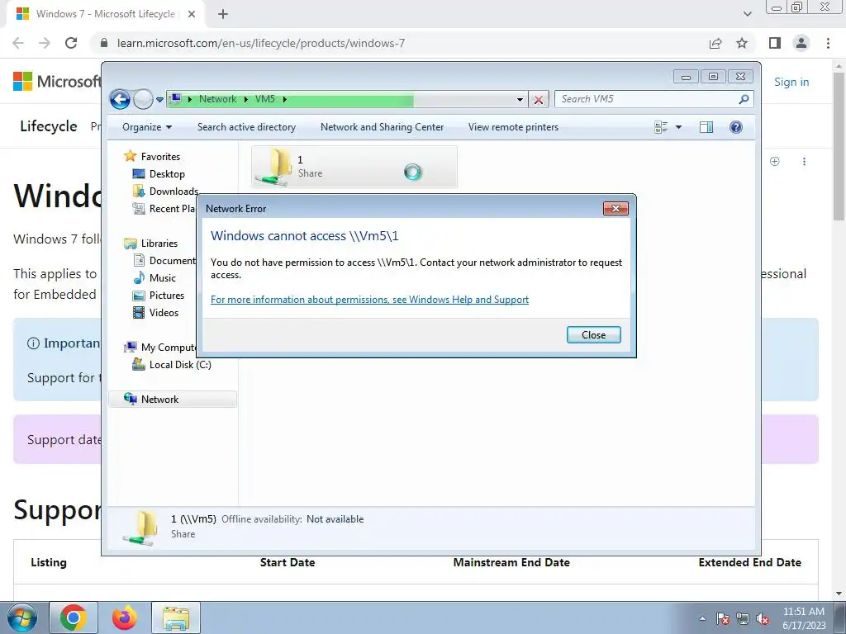Open Windows Help and Support permissions link
This screenshot has width=846, height=634.
(369, 300)
